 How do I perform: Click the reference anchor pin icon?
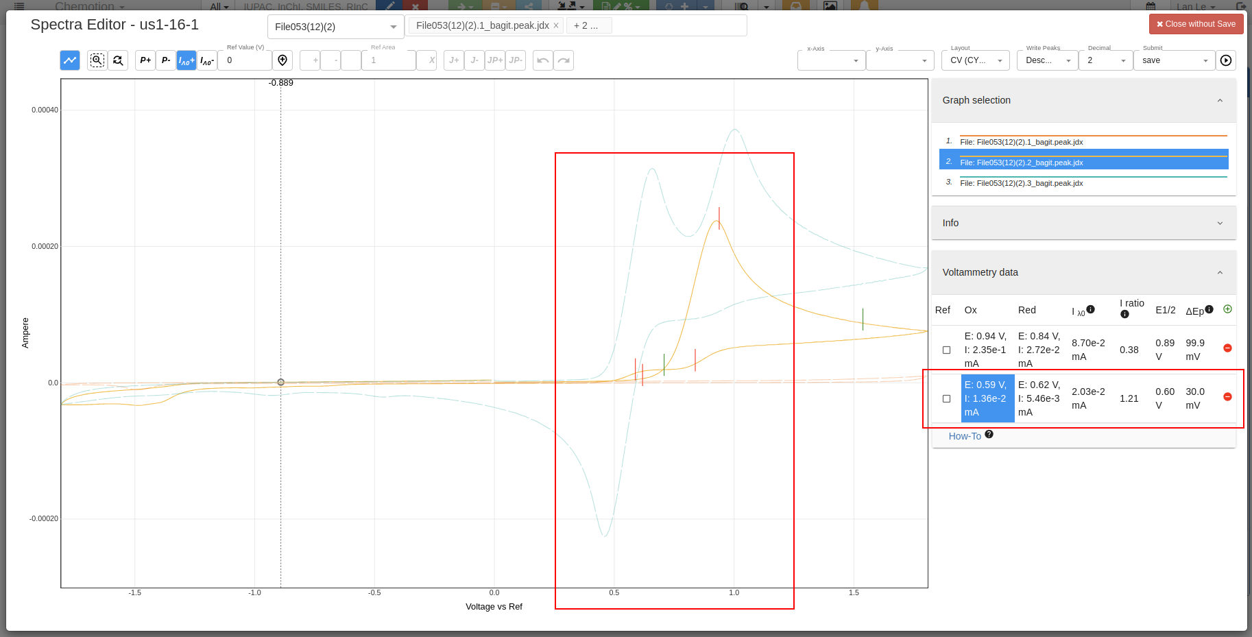click(x=282, y=60)
